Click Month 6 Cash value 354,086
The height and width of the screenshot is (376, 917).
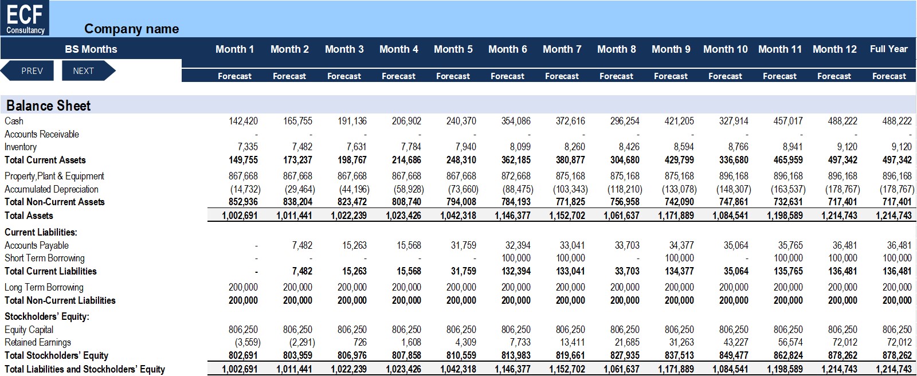click(516, 121)
